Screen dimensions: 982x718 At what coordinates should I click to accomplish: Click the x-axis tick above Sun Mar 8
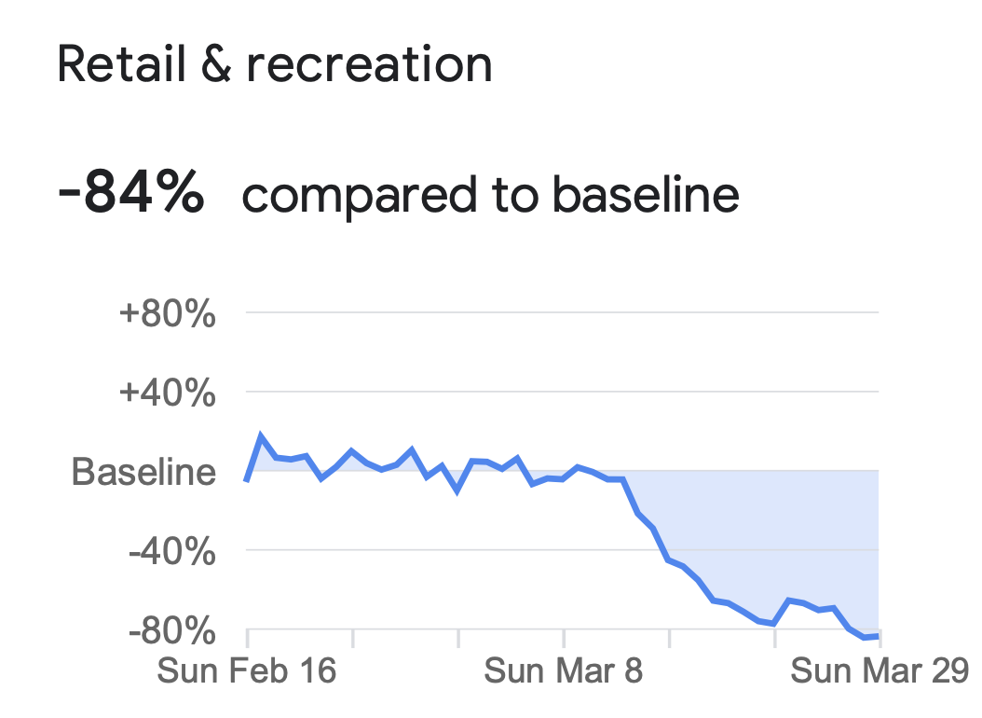(x=564, y=639)
